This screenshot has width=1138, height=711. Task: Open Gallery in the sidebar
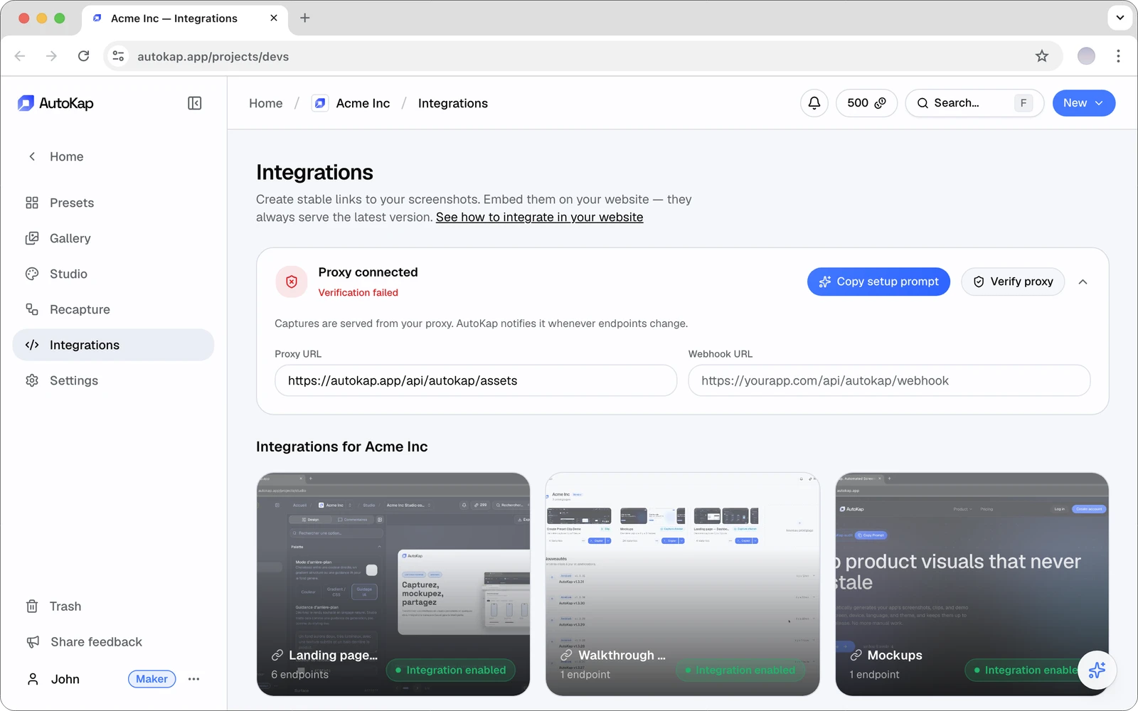pyautogui.click(x=113, y=238)
